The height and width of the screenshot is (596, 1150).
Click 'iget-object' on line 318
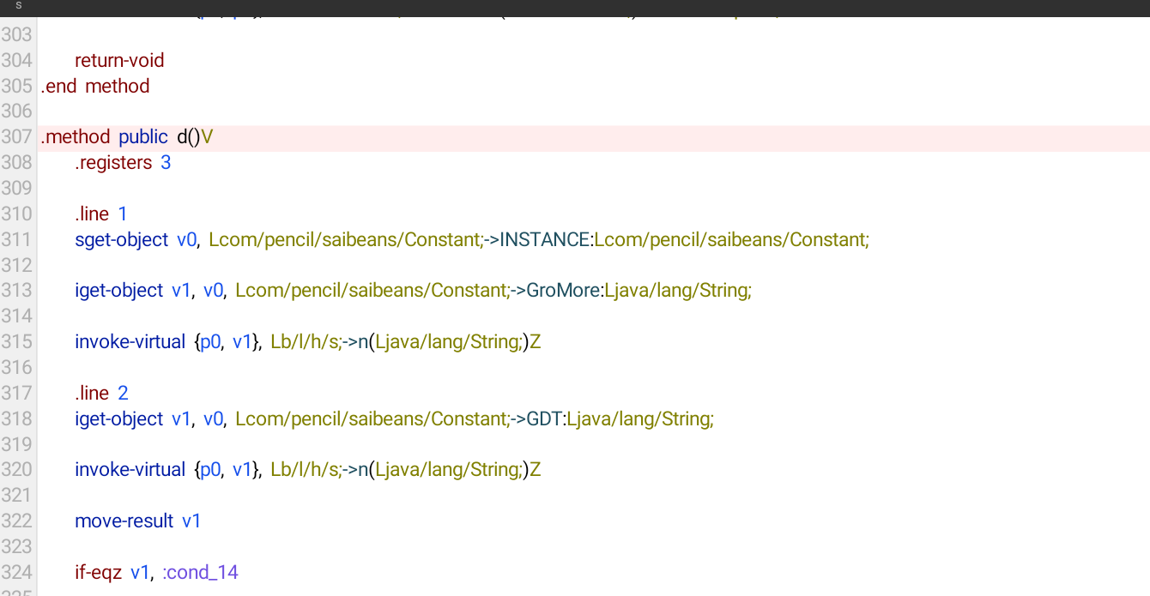click(118, 418)
